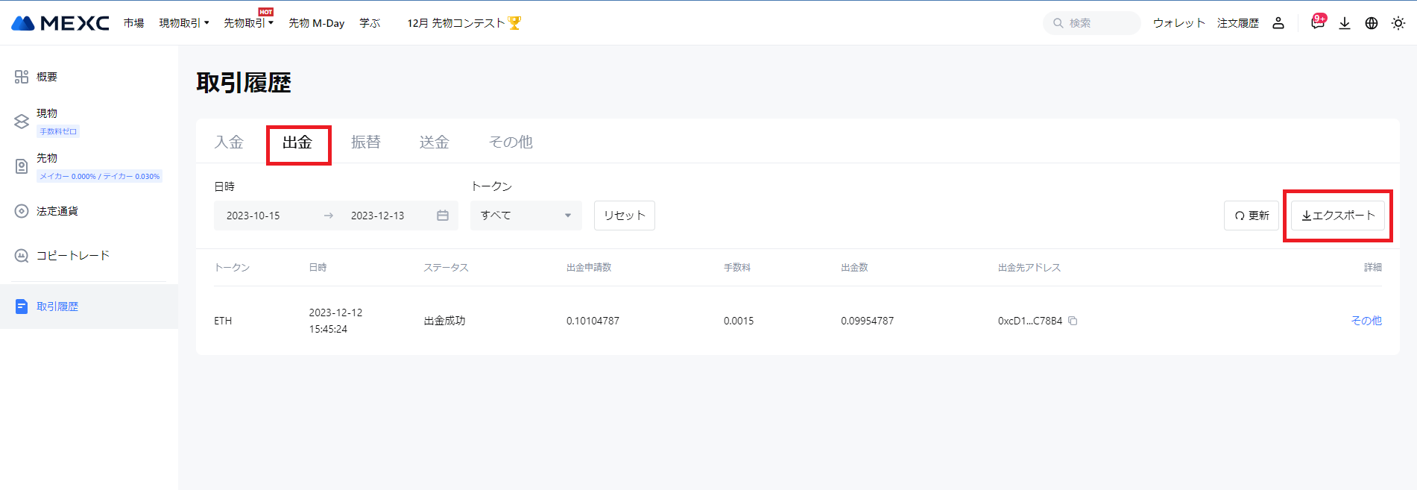Screen dimensions: 1417x490
Task: Open the トークン すべて dropdown
Action: (526, 216)
